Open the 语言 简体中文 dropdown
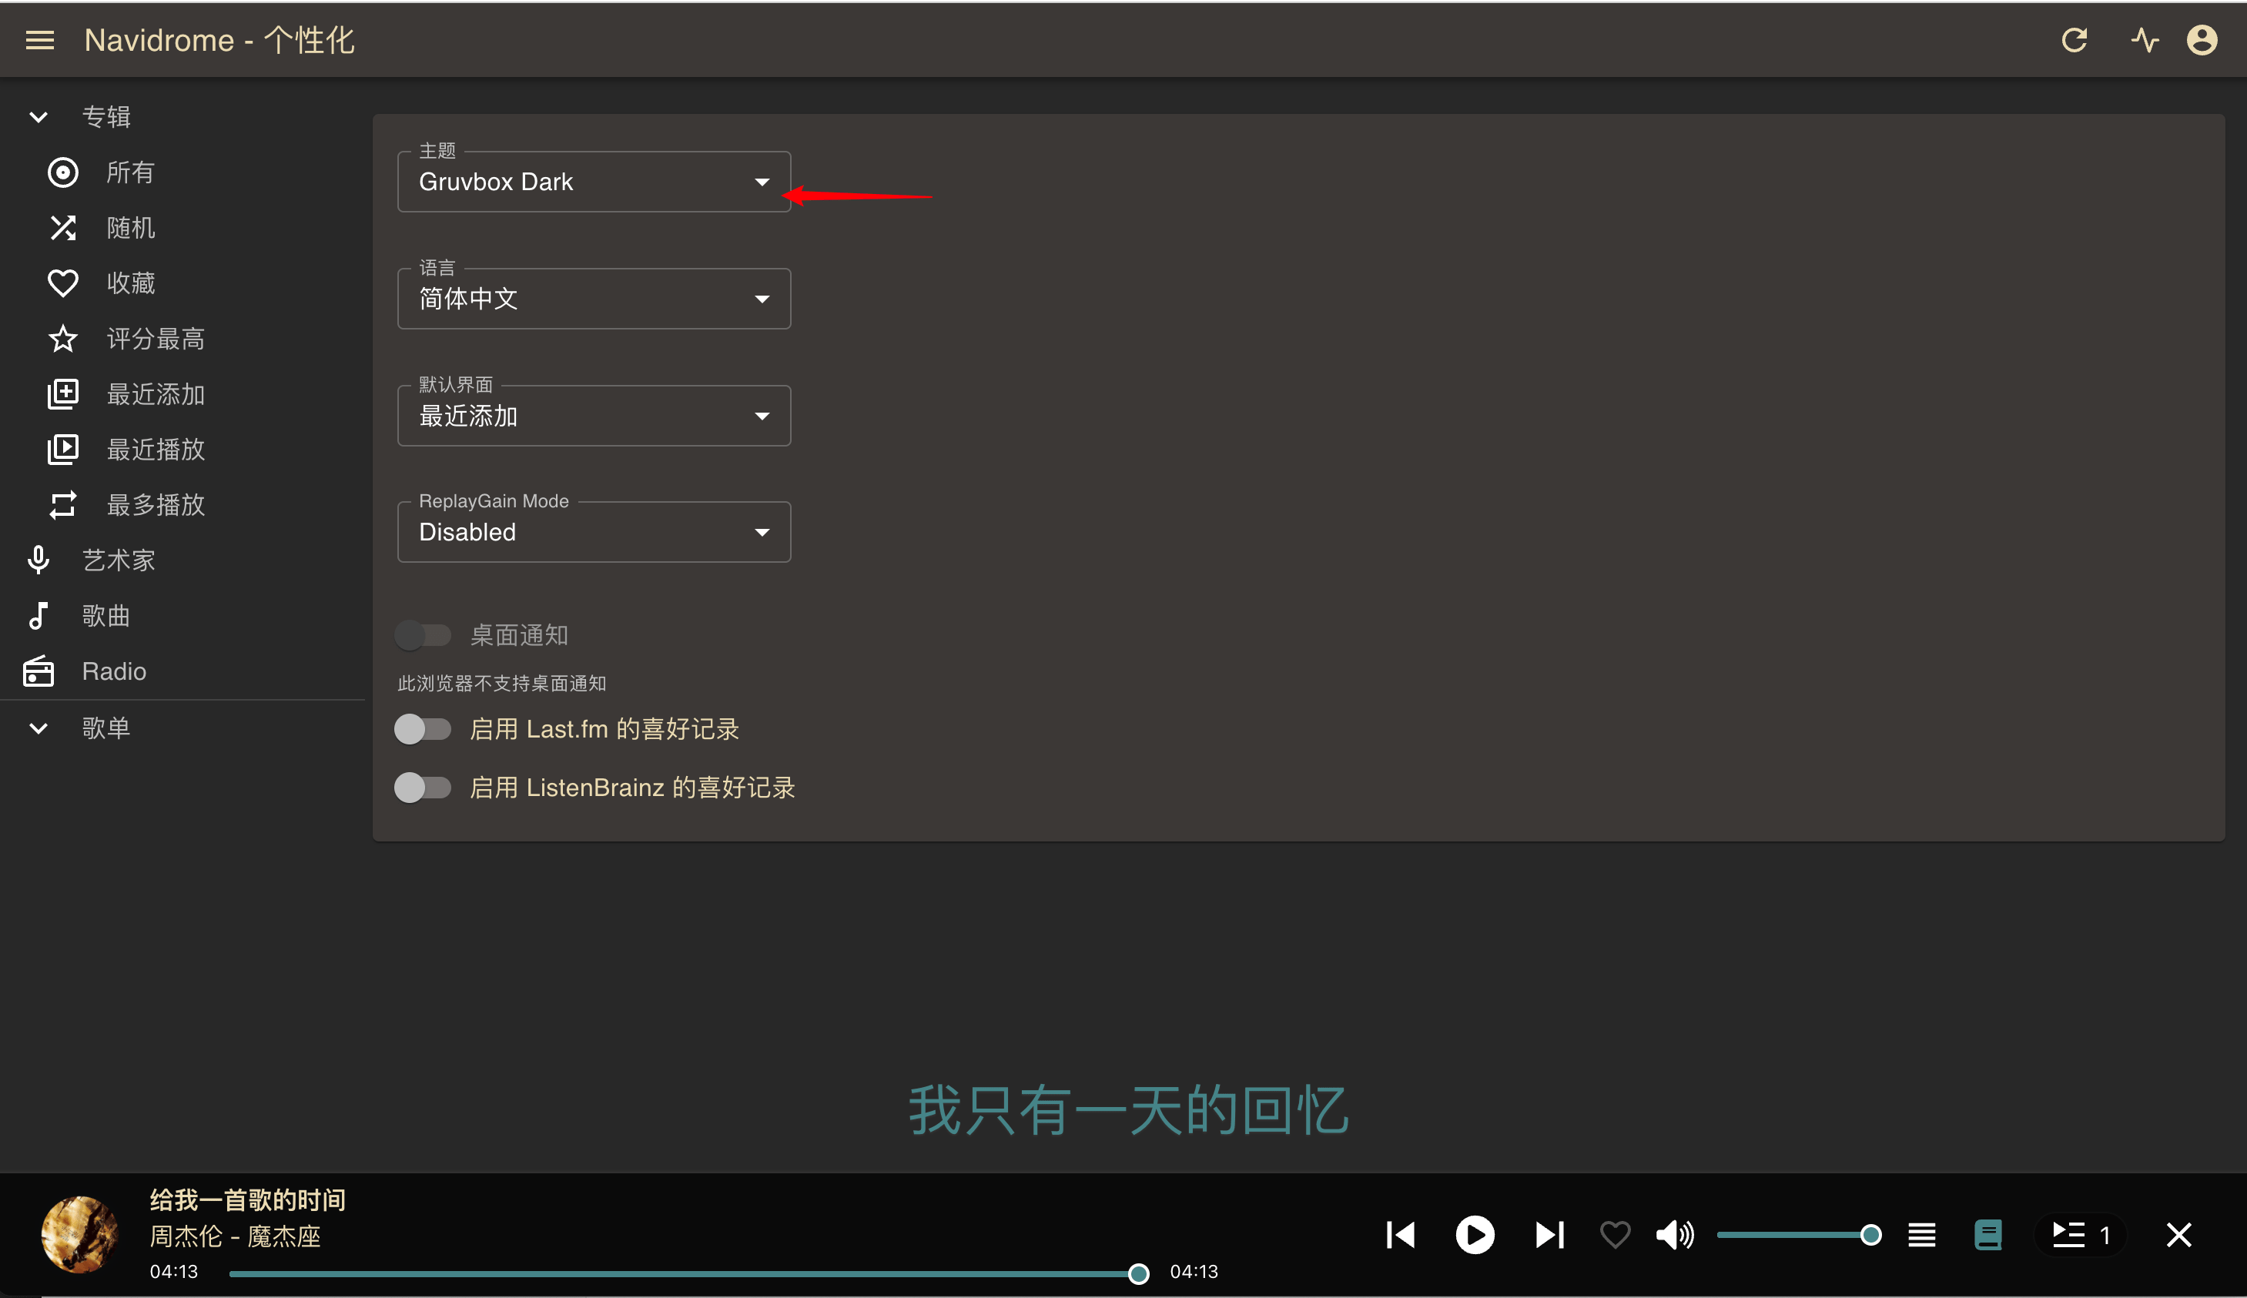 594,299
